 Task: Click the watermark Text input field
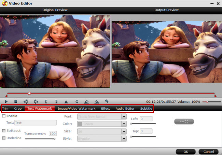point(36,123)
